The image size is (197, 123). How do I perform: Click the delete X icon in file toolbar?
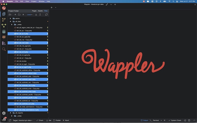(x=23, y=15)
